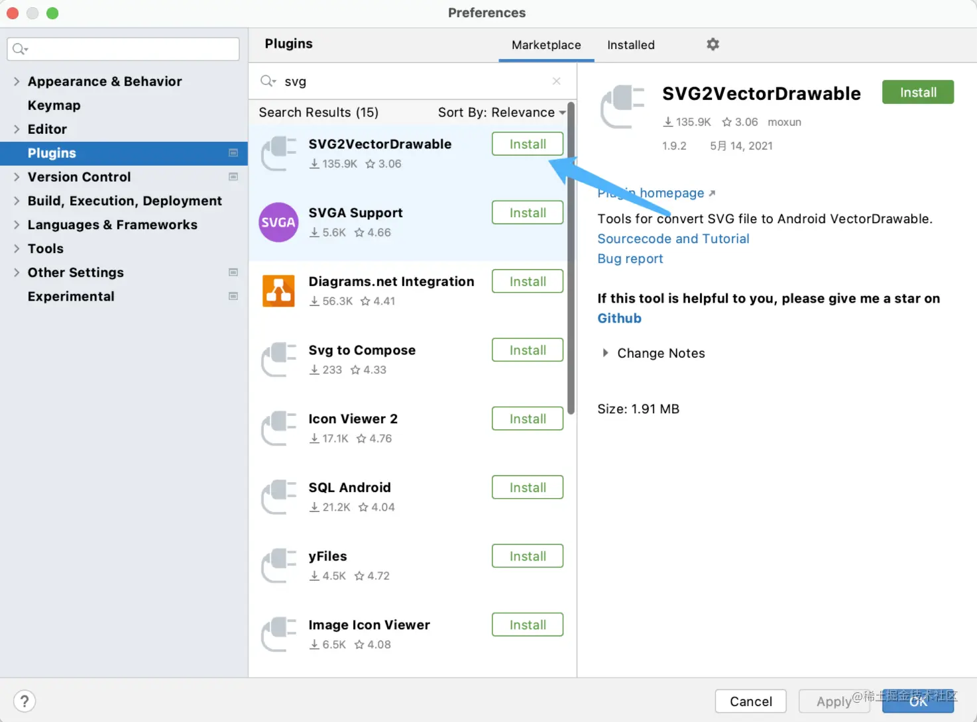Expand the Other Settings node
The height and width of the screenshot is (722, 977).
(x=17, y=272)
